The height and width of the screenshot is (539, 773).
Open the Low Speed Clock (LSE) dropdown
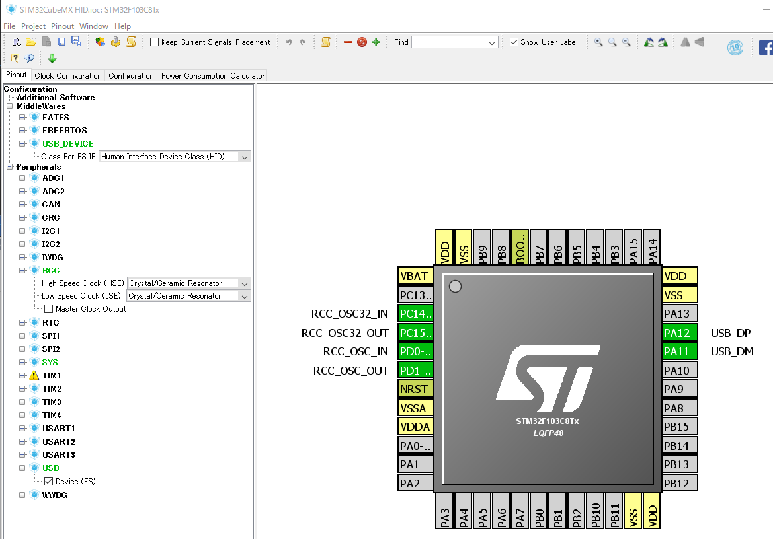[x=189, y=296]
